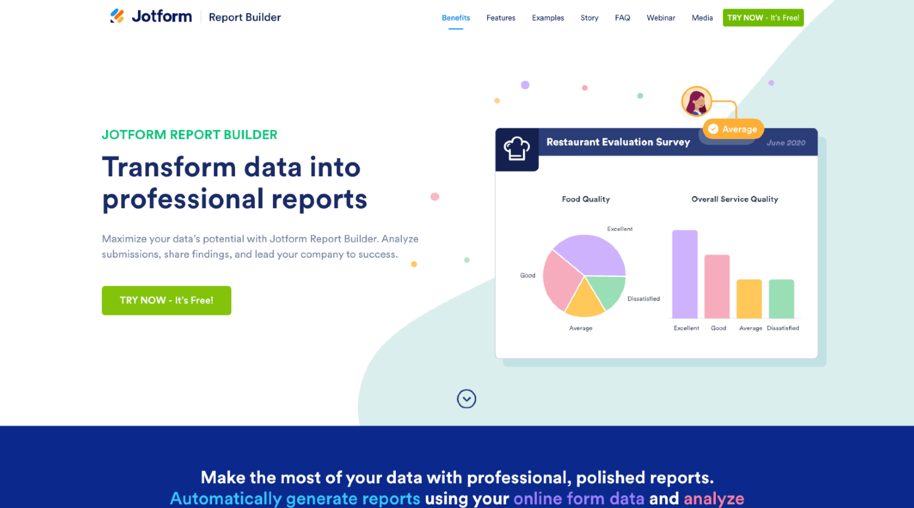Click the Jotform logo icon

(118, 16)
